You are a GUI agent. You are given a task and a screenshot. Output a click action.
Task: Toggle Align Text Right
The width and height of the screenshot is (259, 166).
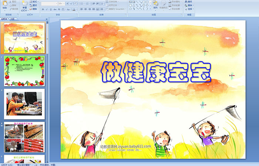click(x=90, y=9)
